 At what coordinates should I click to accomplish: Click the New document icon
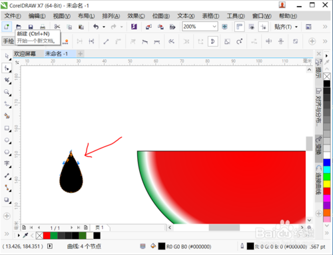point(7,27)
